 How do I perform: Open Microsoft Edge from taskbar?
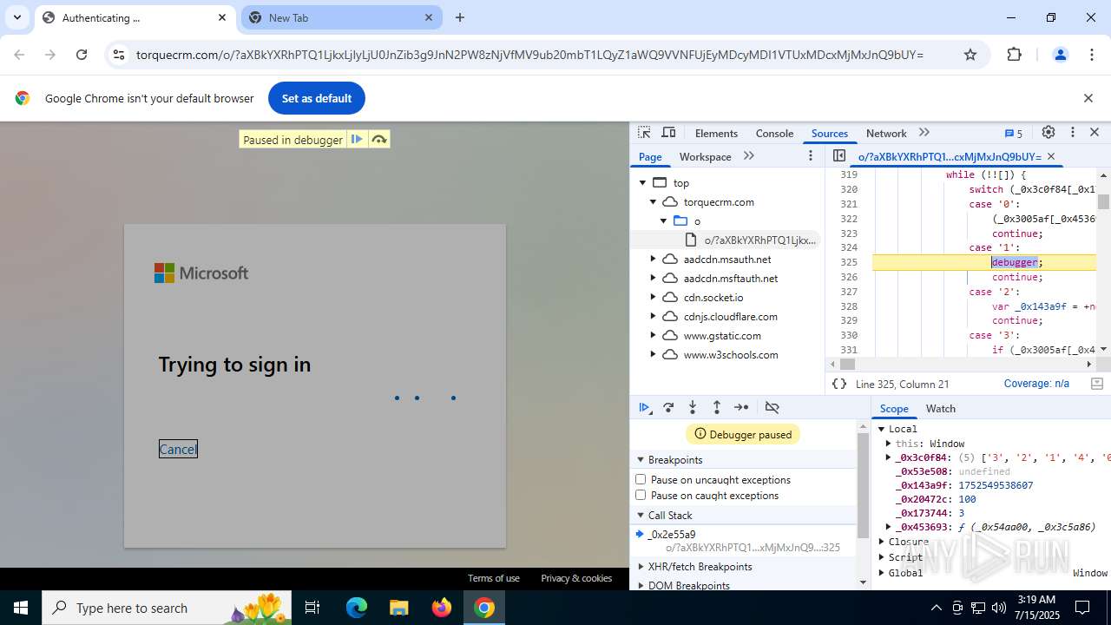coord(357,608)
